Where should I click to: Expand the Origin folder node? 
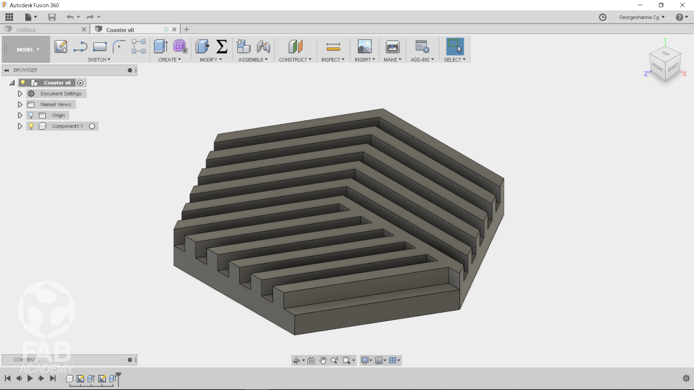[x=20, y=115]
